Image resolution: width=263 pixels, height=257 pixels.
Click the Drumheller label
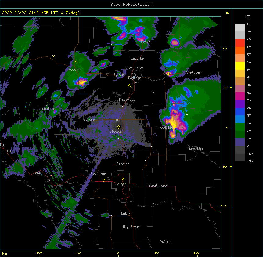[x=195, y=149]
